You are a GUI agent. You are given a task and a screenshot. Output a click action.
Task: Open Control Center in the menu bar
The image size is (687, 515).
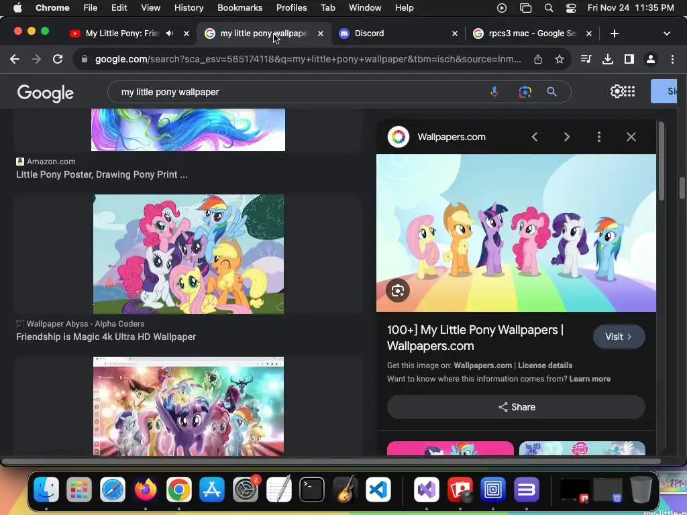(571, 8)
